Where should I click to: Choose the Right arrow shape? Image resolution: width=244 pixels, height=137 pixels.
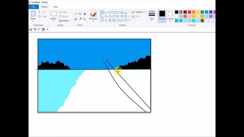click(x=118, y=16)
